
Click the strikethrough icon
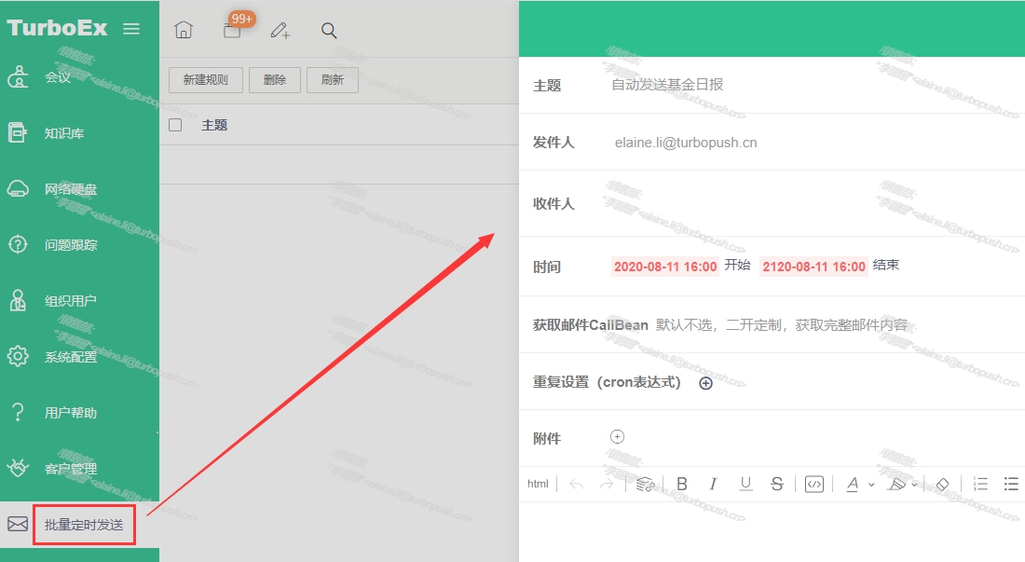tap(777, 484)
